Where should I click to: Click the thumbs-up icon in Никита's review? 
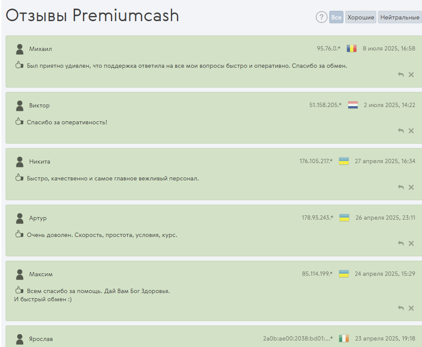pyautogui.click(x=19, y=177)
